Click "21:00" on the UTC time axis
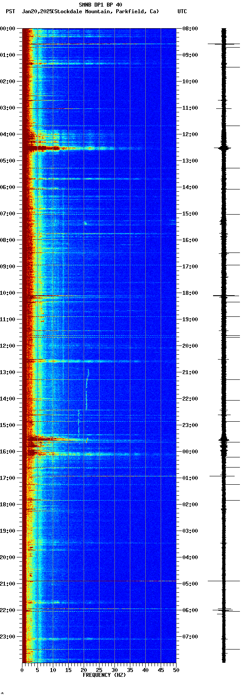This screenshot has height=698, width=243. pos(190,372)
